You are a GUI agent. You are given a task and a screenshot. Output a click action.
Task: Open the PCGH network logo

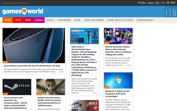coord(141,3)
